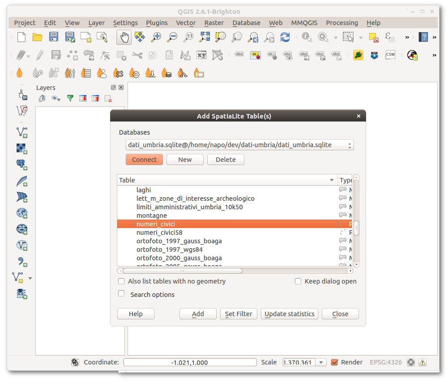Activate the Zoom In magnifier tool
Screen dimensions: 448x381
click(x=156, y=37)
